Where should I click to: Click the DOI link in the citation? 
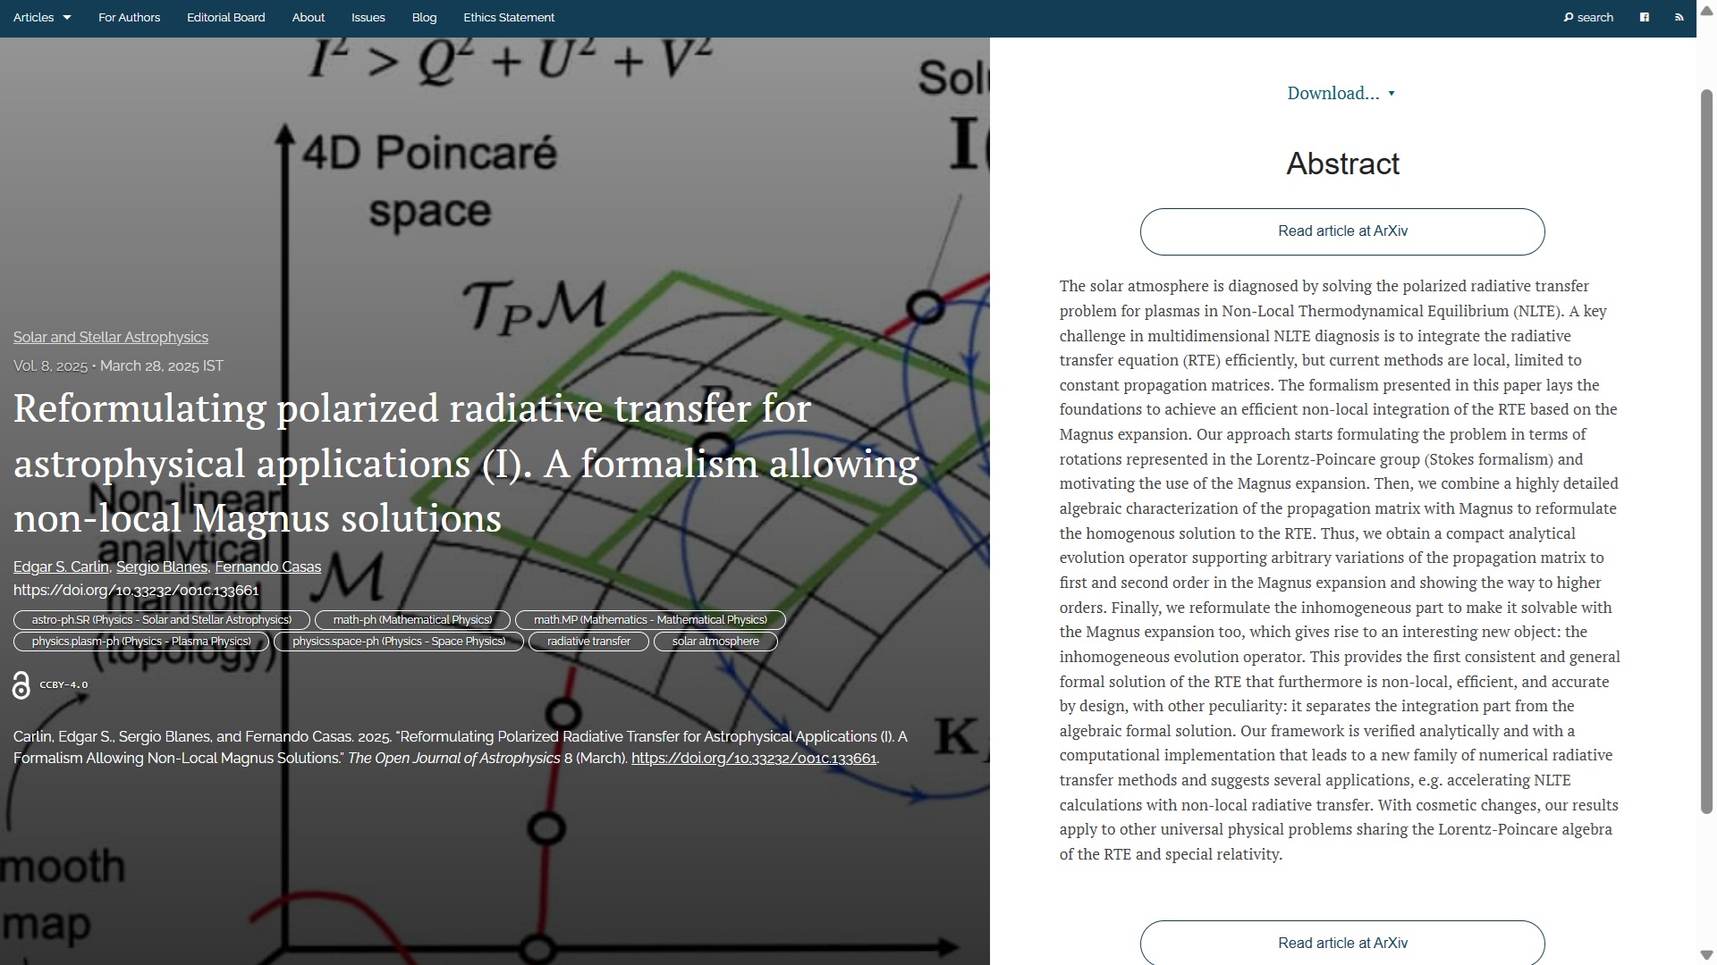click(753, 759)
